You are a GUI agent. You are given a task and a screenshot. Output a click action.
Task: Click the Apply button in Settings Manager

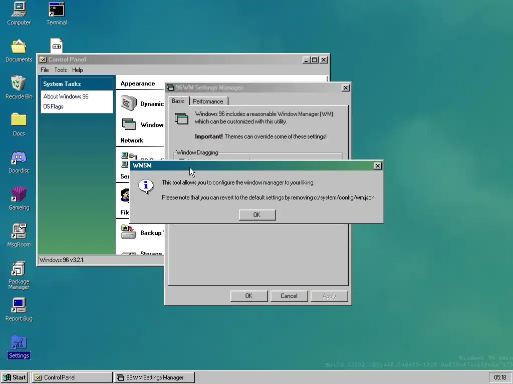[329, 296]
